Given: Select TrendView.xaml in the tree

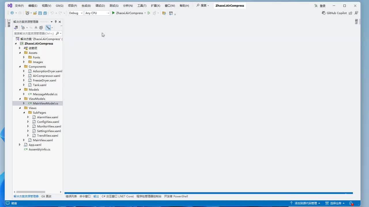Looking at the screenshot, I should click(x=48, y=136).
